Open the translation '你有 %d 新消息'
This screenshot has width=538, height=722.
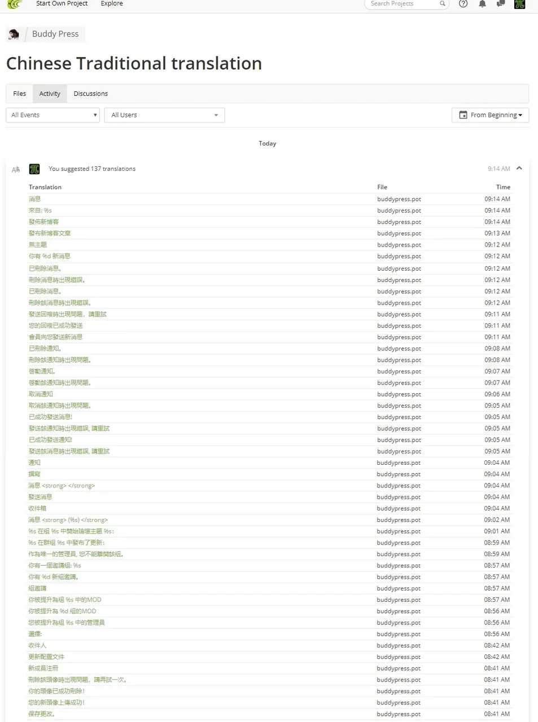tap(50, 256)
